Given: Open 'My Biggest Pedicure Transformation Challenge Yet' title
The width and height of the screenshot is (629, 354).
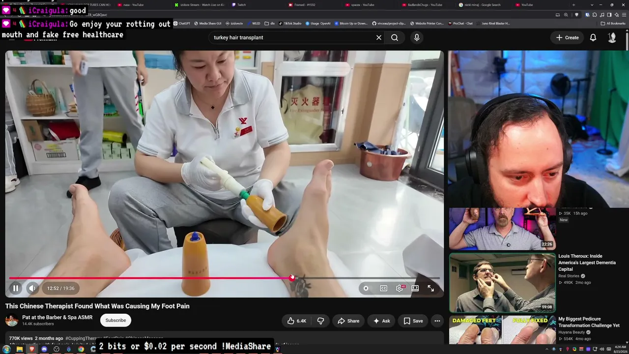Looking at the screenshot, I should point(589,322).
